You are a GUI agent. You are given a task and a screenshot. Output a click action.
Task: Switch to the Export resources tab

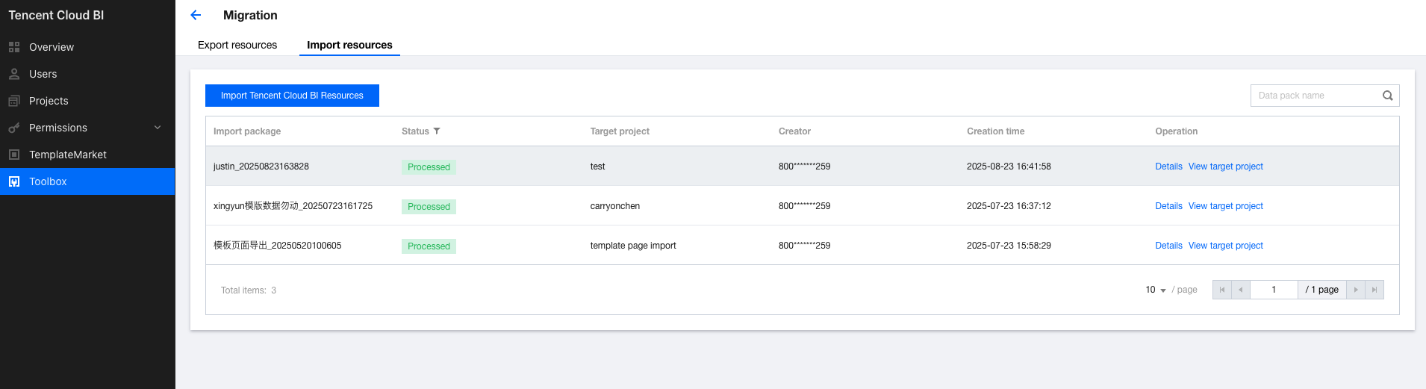click(x=237, y=45)
